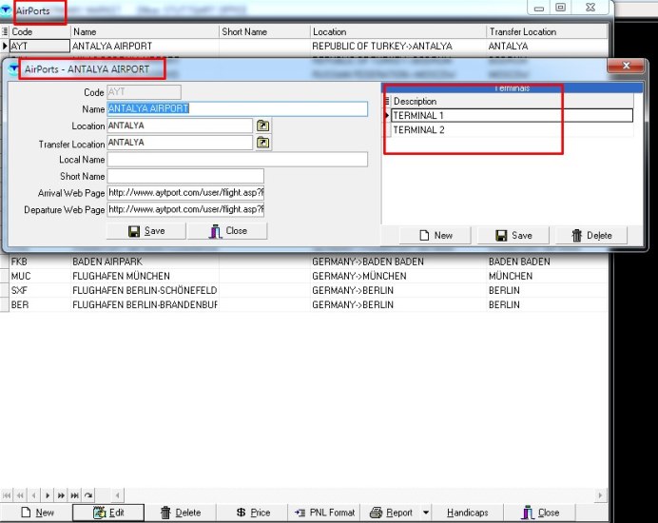Click the AirPorts window title icon
658x523 pixels.
pyautogui.click(x=7, y=10)
